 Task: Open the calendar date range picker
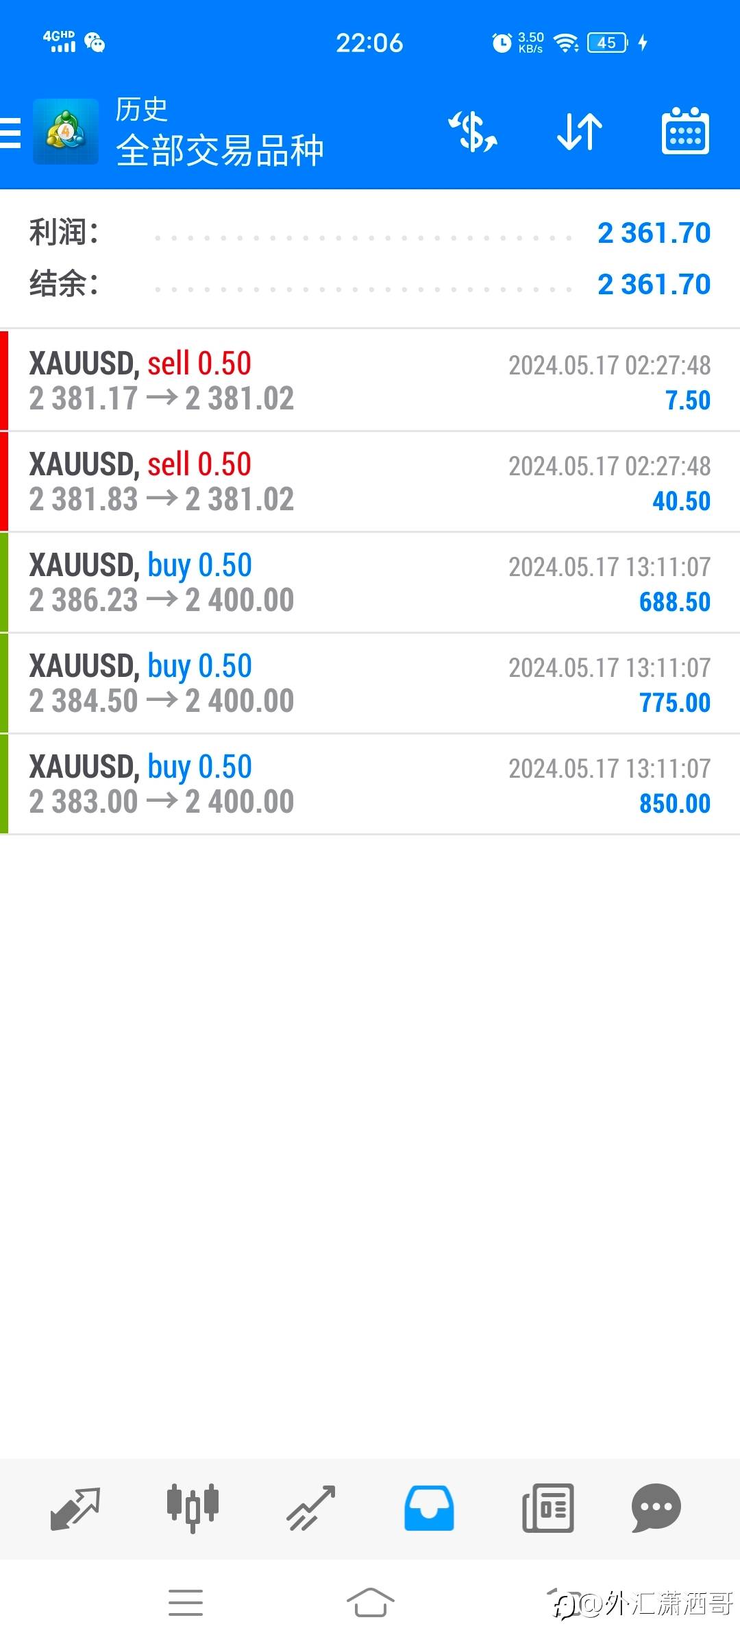(685, 132)
